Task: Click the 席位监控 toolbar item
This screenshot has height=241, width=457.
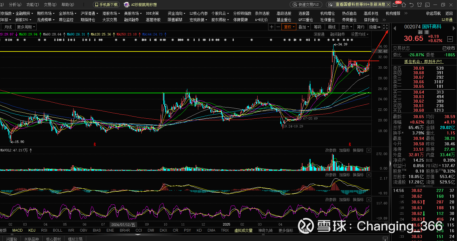Action: tap(66, 20)
